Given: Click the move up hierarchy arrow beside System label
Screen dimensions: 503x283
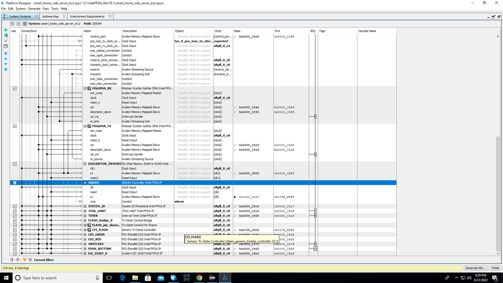Looking at the screenshot, I should [18, 24].
